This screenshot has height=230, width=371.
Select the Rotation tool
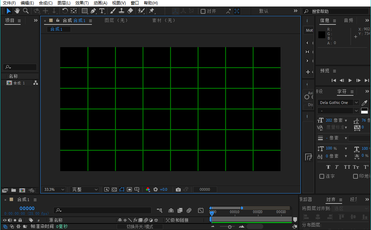65,11
